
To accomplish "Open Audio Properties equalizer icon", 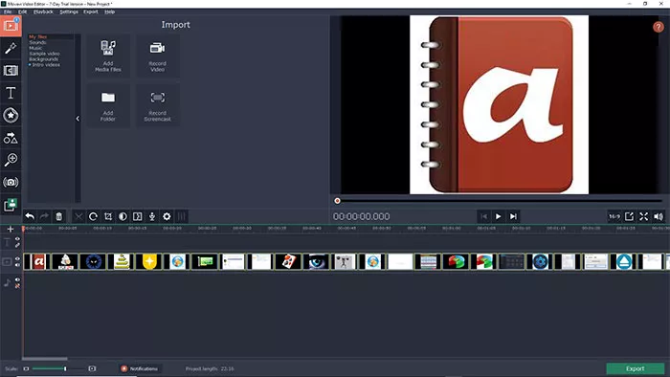I will 181,216.
